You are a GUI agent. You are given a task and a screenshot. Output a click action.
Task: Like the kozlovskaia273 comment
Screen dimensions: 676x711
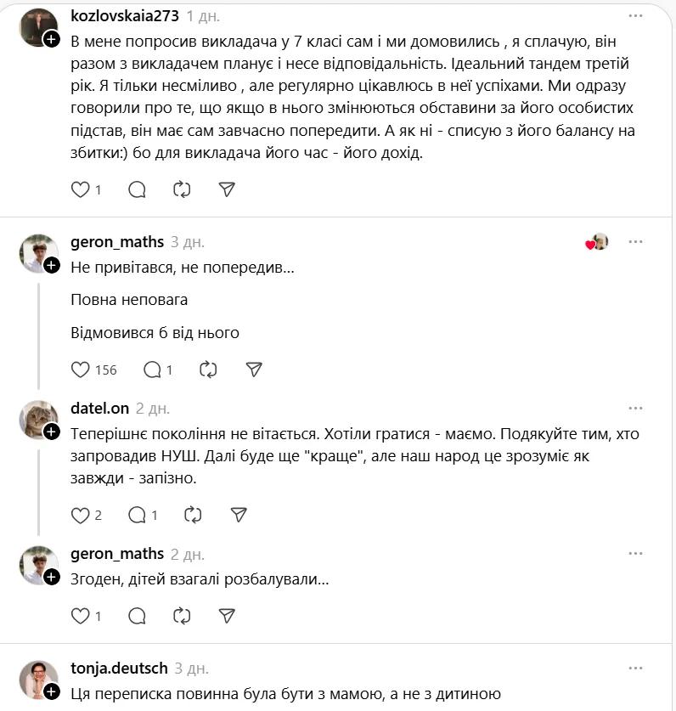[81, 189]
